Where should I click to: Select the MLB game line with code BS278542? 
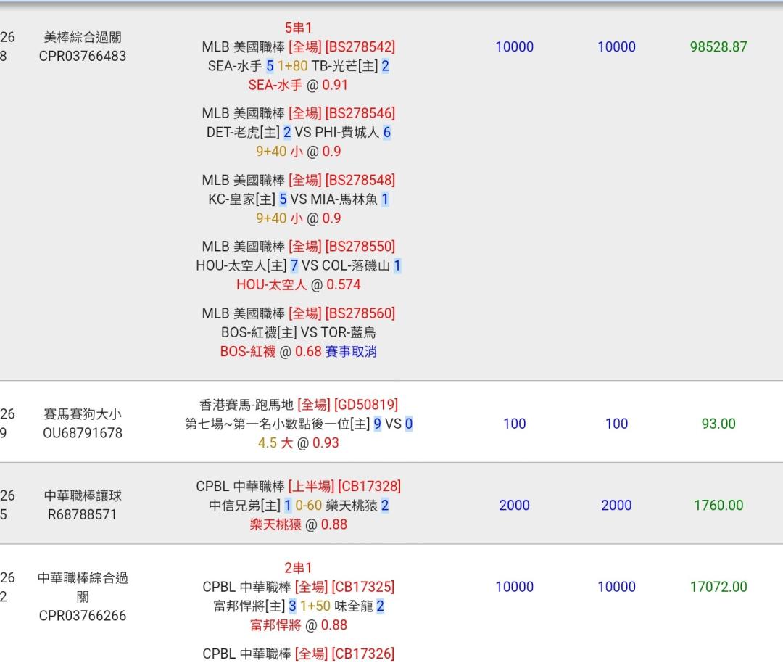298,46
